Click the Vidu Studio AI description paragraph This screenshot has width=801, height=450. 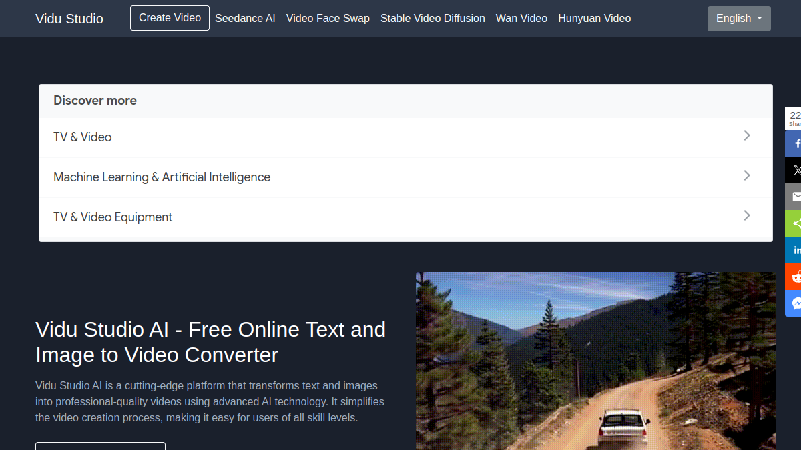[210, 402]
